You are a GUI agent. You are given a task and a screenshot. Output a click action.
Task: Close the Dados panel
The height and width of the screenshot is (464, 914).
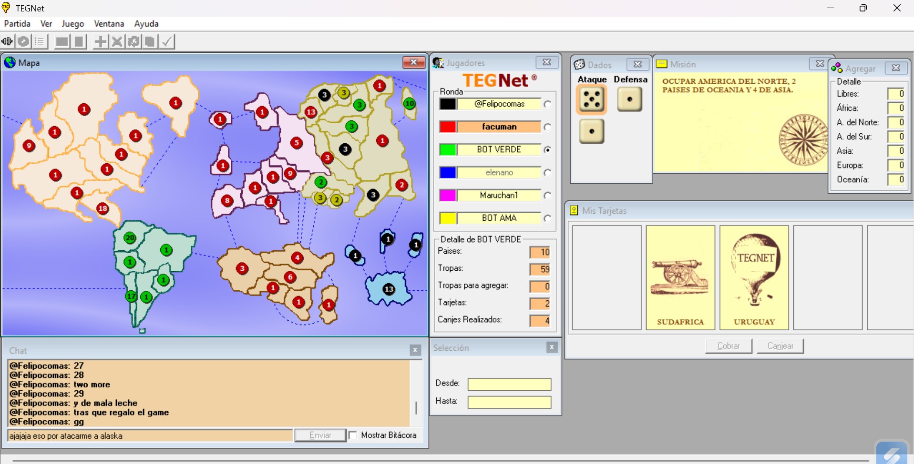point(637,64)
